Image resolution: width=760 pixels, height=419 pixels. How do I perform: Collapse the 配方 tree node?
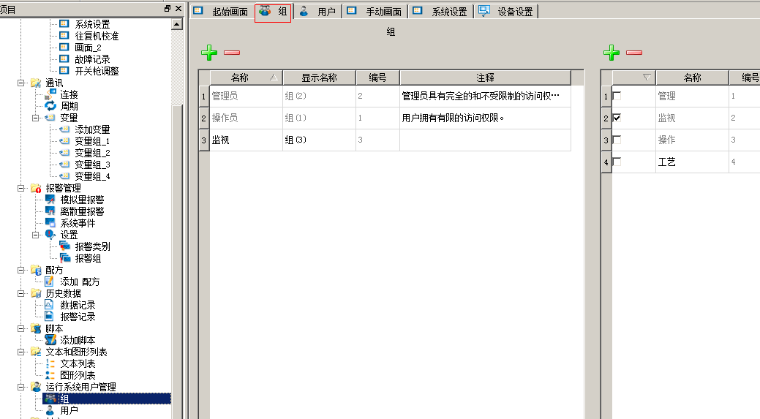20,270
